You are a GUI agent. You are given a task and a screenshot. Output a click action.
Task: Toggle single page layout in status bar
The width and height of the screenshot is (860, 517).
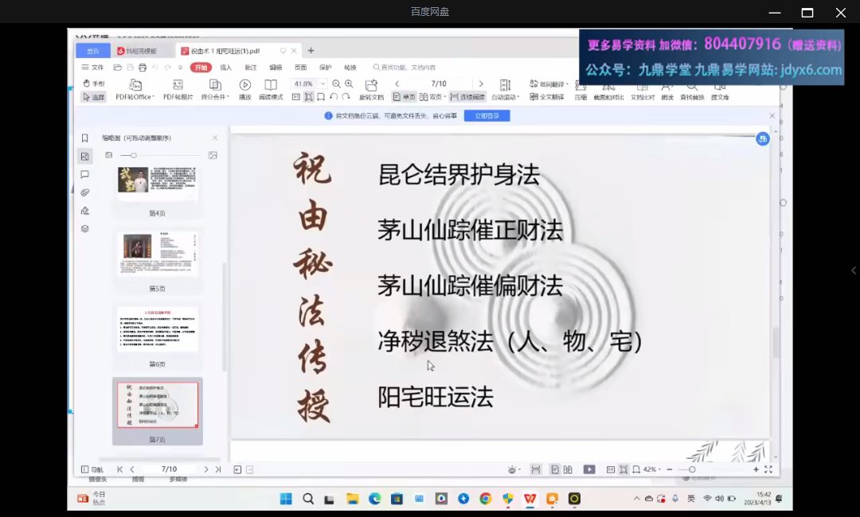click(555, 469)
